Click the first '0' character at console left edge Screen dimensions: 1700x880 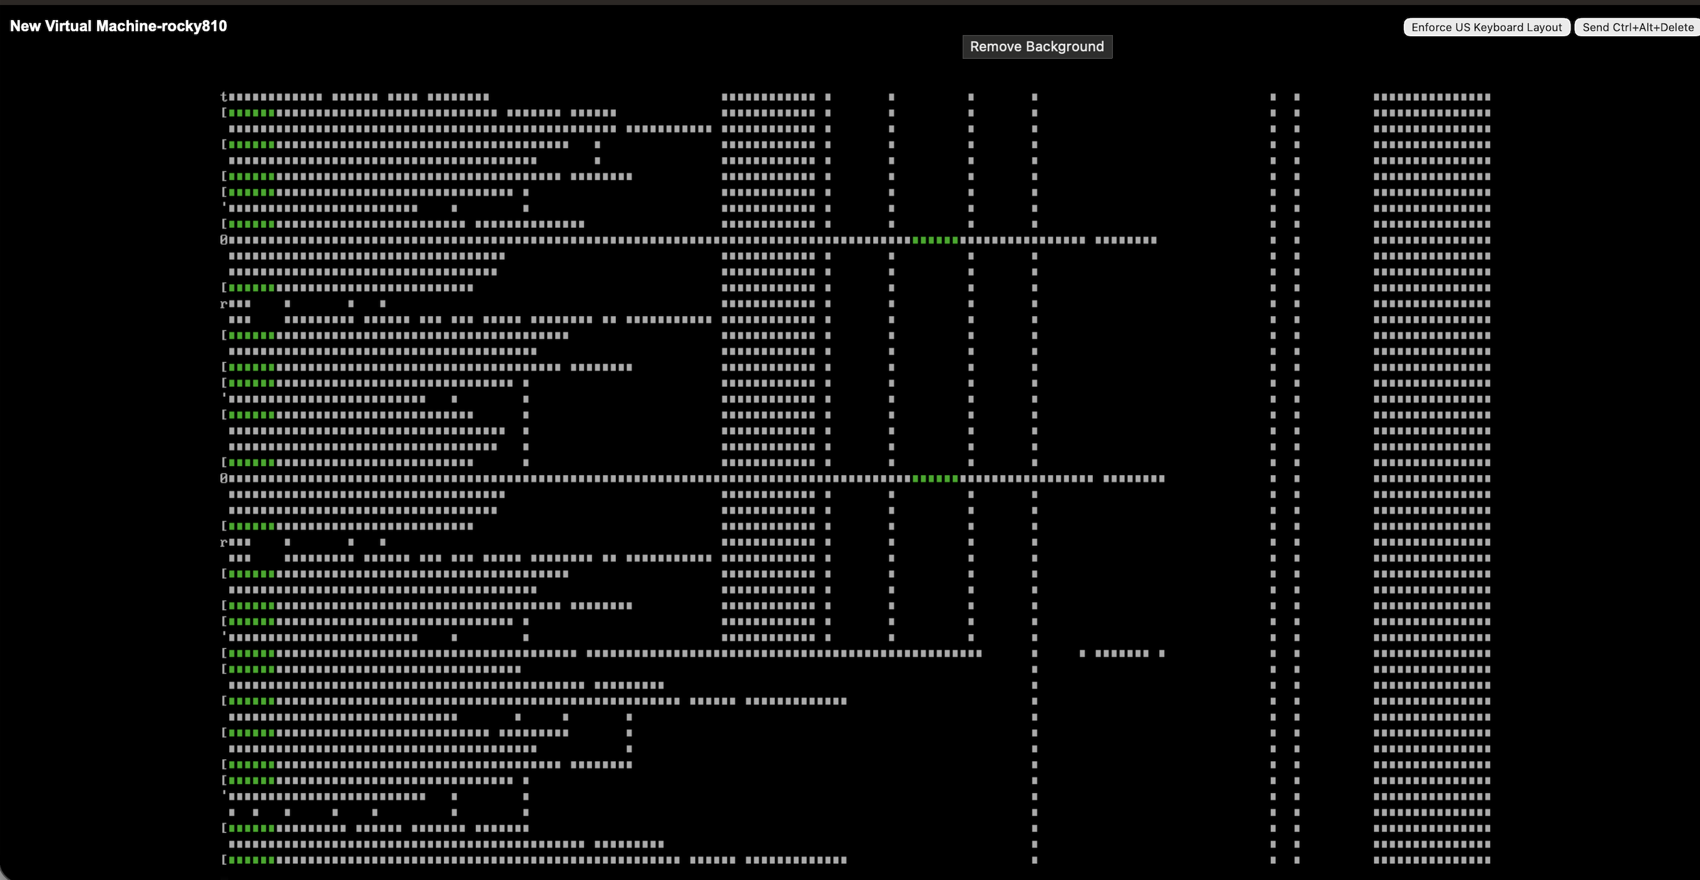pyautogui.click(x=223, y=240)
